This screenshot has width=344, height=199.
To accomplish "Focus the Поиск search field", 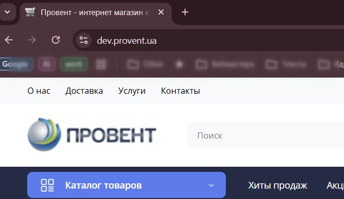I will [x=266, y=135].
